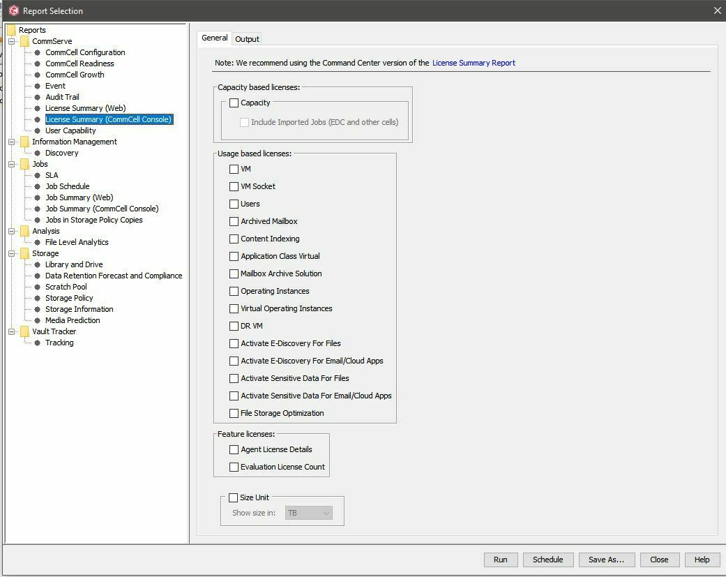The image size is (726, 577).
Task: Click the Commvault app icon in title bar
Action: point(14,10)
